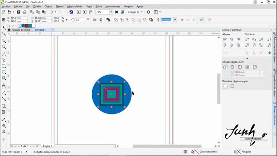Select the Shape tool

4,34
